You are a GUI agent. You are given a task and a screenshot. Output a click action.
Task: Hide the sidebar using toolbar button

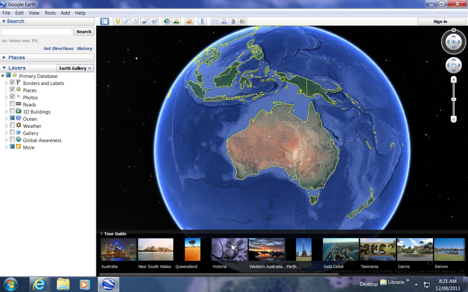pyautogui.click(x=105, y=21)
